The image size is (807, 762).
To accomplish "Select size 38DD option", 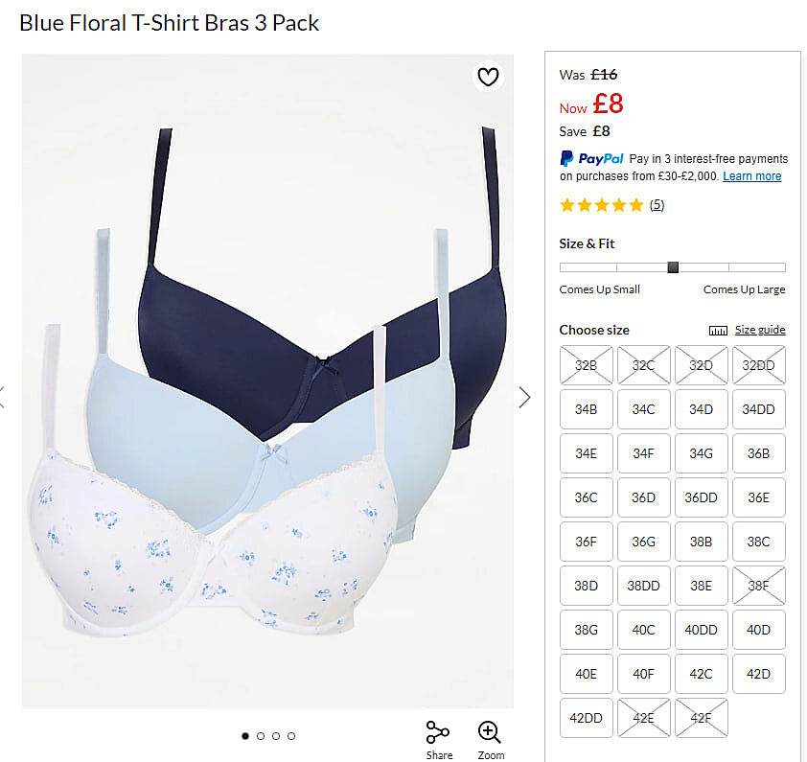I will click(x=643, y=586).
